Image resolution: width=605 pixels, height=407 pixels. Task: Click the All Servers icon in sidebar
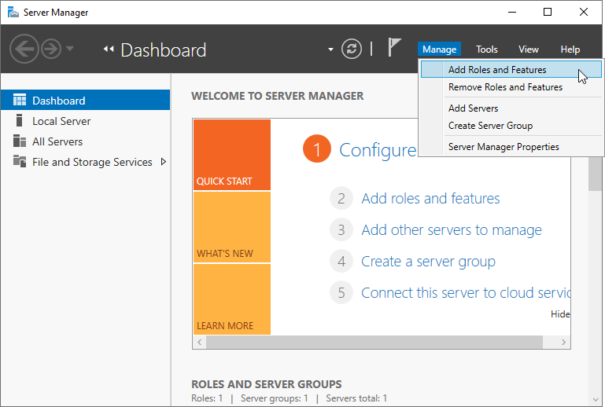click(x=20, y=141)
